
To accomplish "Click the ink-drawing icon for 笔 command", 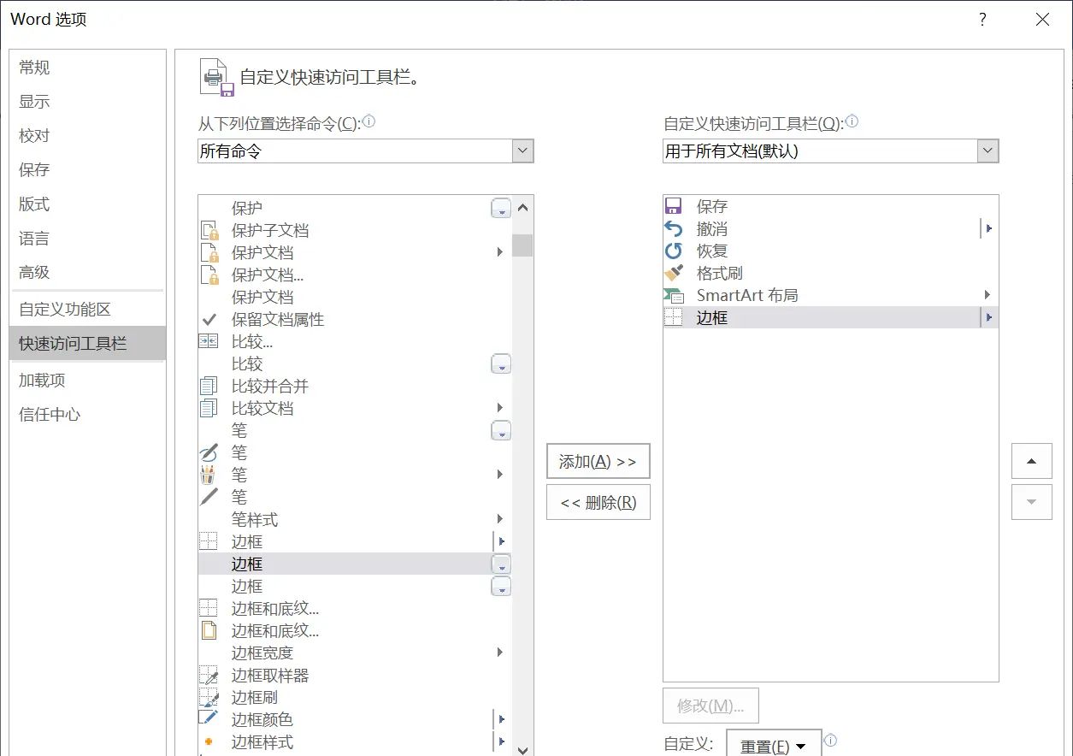I will coord(209,452).
